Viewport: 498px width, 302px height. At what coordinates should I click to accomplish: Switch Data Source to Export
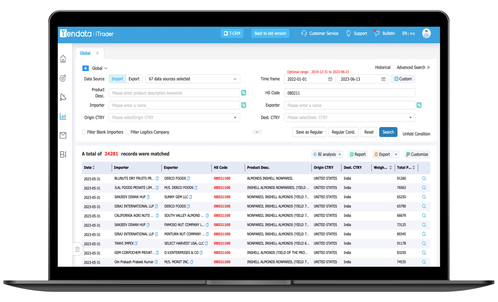134,79
